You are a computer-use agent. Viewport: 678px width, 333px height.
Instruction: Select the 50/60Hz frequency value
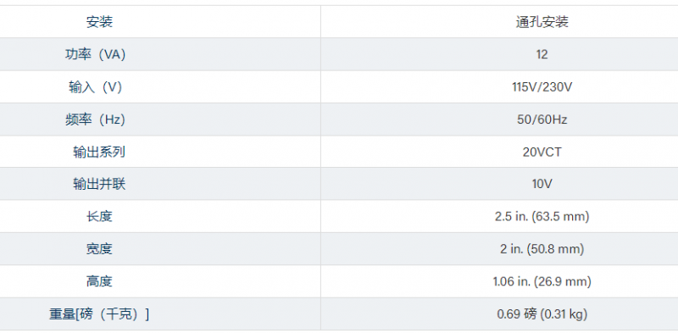coord(542,119)
